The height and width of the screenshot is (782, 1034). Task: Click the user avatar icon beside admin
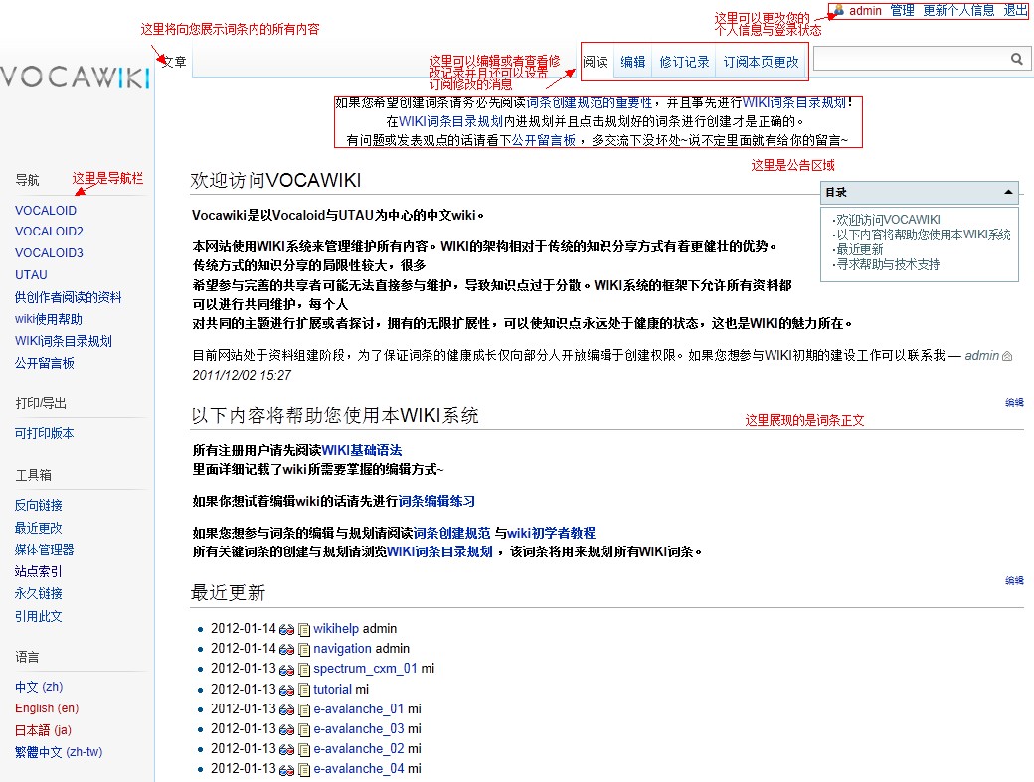point(839,10)
